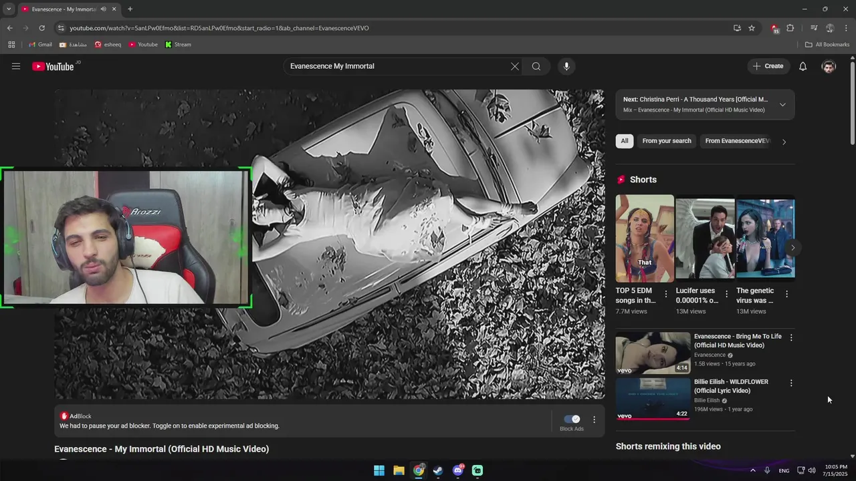Select From EvanescenceVEVO chip
856x481 pixels.
(738, 141)
